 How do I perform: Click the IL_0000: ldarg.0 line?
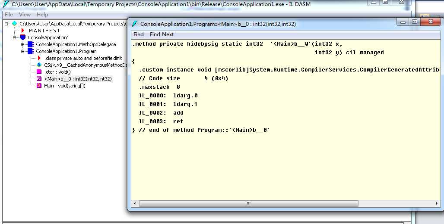click(168, 96)
